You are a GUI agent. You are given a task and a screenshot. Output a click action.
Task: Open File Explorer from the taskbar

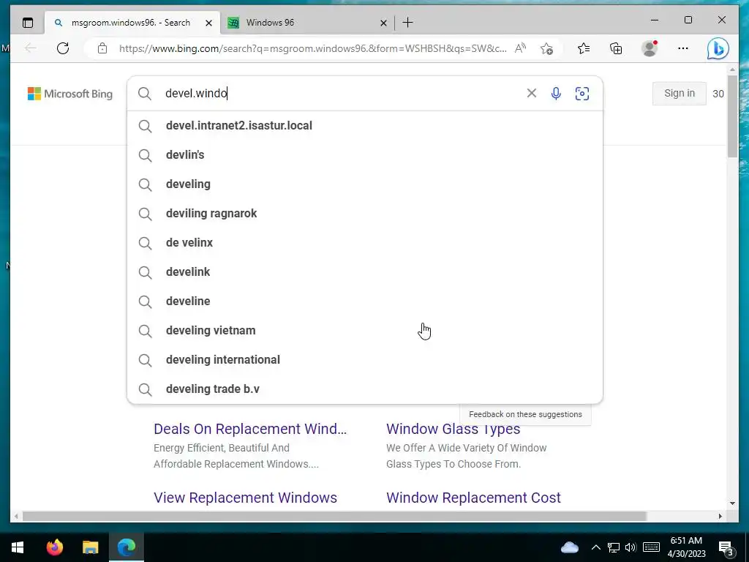[90, 547]
